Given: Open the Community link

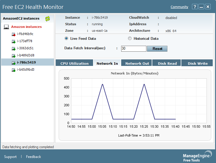Looking at the screenshot, I should [x=179, y=7].
